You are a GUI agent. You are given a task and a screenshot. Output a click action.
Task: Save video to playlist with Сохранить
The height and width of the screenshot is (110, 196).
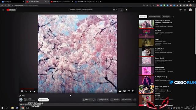click(126, 100)
